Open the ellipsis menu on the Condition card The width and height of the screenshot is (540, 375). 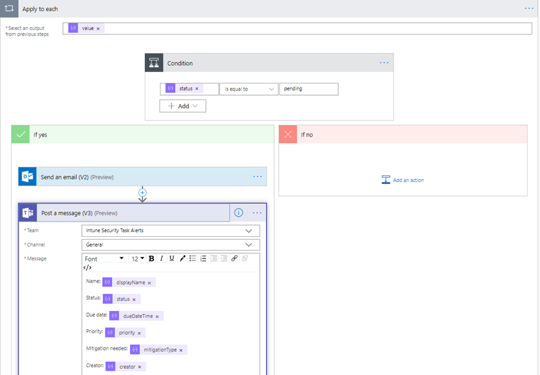click(x=384, y=63)
